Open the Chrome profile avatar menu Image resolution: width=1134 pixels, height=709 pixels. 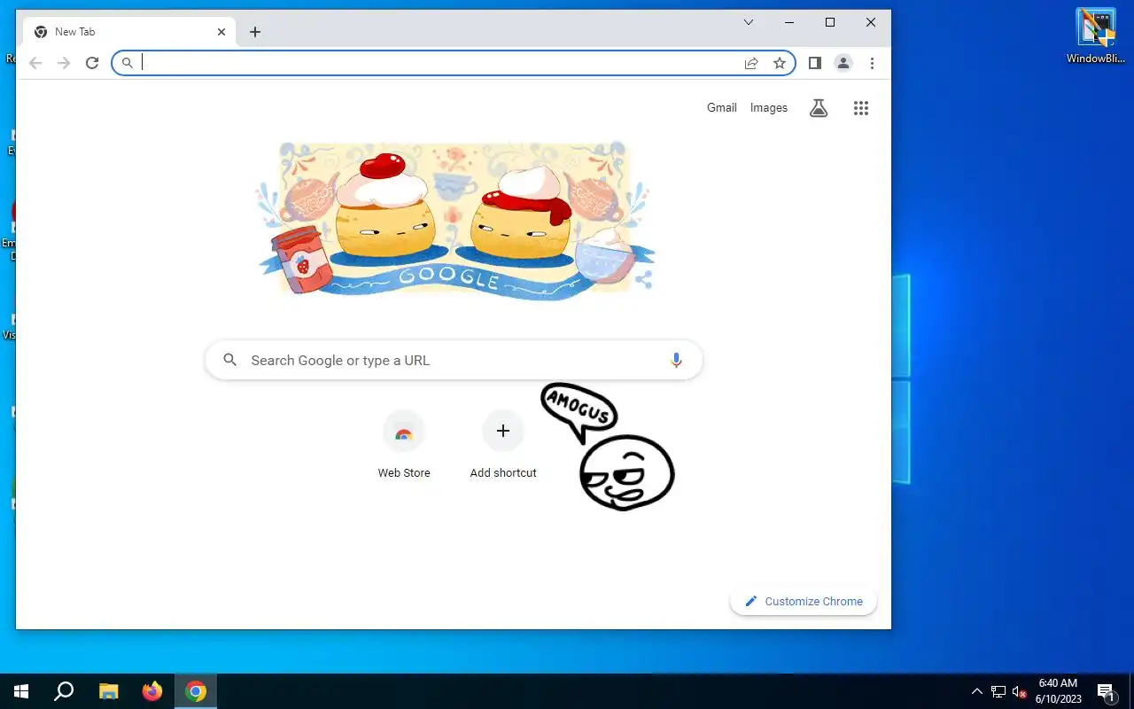(843, 63)
